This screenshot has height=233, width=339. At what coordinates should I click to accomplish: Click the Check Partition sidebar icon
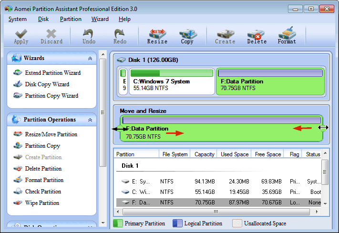tap(18, 191)
